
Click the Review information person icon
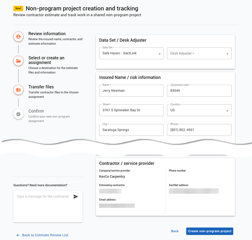pos(19,37)
